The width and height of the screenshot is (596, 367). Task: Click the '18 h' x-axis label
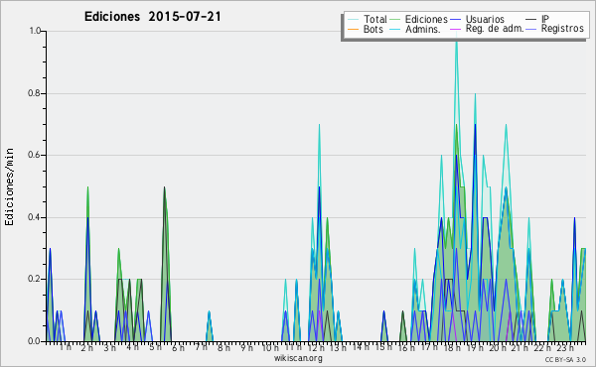tap(452, 348)
